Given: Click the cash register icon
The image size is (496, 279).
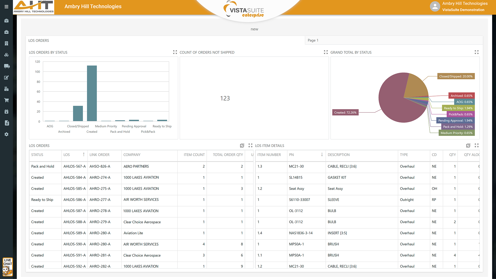Looking at the screenshot, I should [6, 89].
